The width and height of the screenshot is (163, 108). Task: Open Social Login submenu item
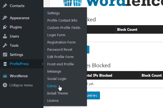[57, 79]
